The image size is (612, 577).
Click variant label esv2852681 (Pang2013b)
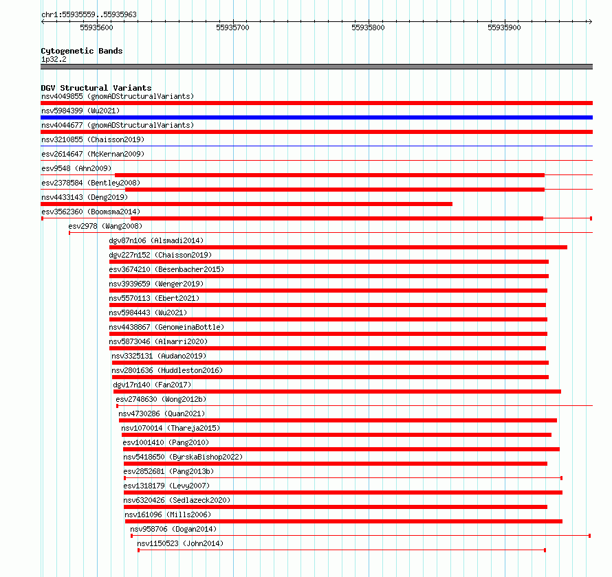(x=168, y=471)
